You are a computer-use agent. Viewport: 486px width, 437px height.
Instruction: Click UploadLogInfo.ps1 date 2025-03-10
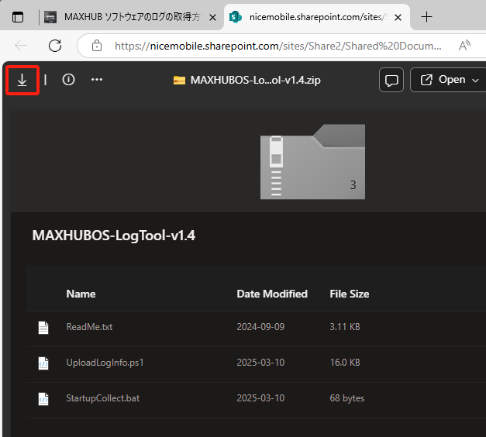[260, 363]
